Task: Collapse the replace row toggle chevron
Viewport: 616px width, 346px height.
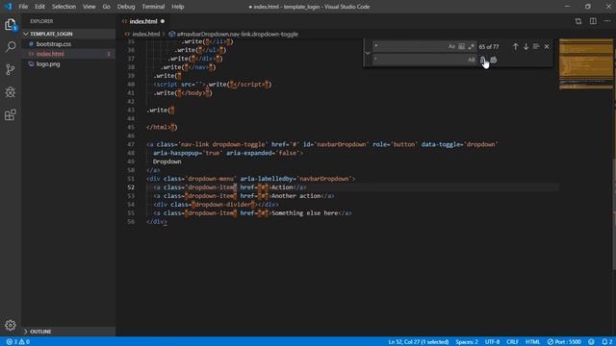Action: pos(368,53)
